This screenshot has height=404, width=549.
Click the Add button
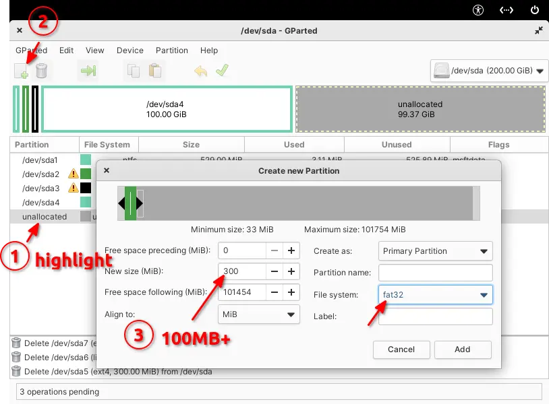[x=463, y=349]
